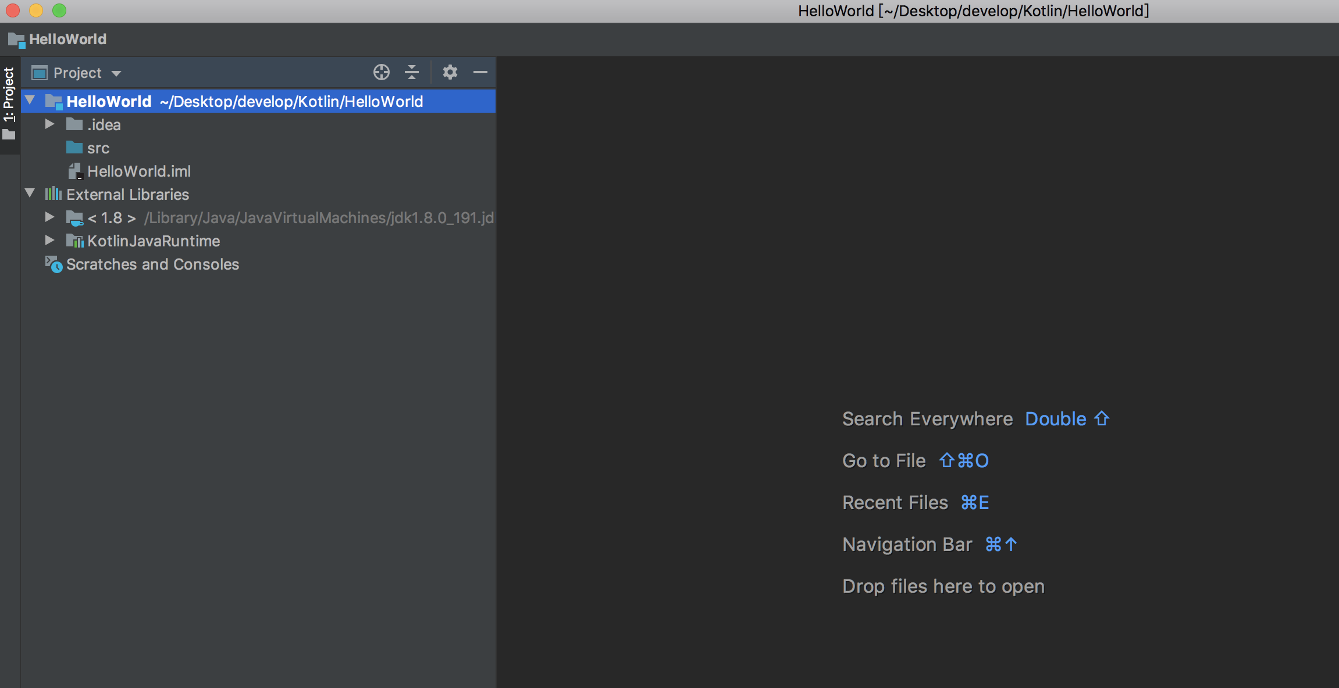Select the HelloWorld.iml file
The image size is (1339, 688).
coord(138,171)
